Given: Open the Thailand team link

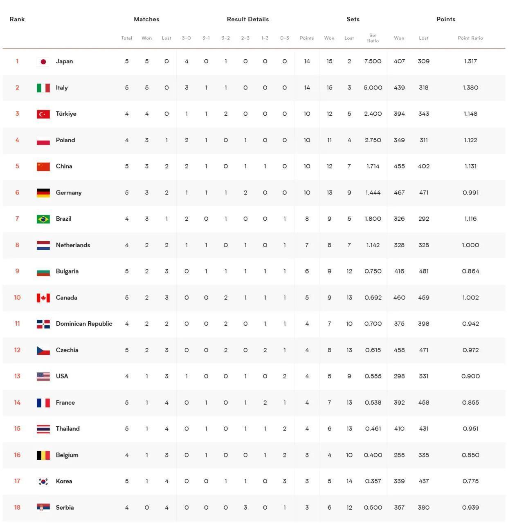Looking at the screenshot, I should pos(68,429).
